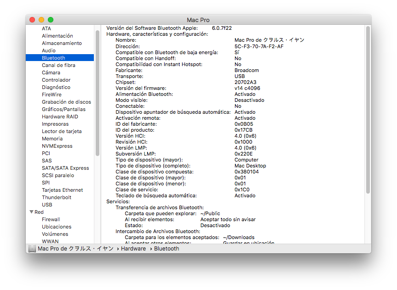Click the Computer device type value
This screenshot has height=290, width=397.
(247, 160)
